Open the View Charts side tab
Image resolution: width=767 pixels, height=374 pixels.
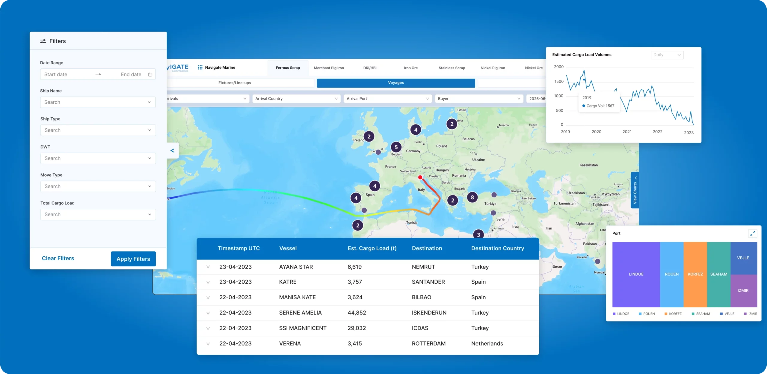635,190
